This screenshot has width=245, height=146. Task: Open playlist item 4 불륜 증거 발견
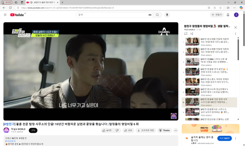(209, 72)
